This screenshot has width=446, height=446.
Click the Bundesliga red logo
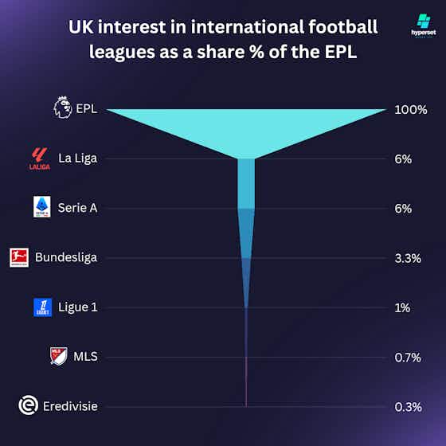click(x=19, y=258)
